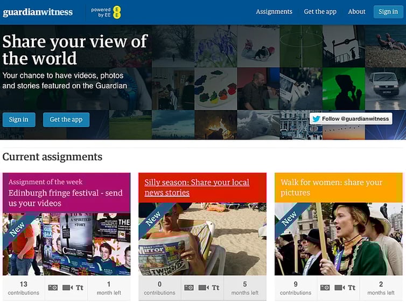Image resolution: width=406 pixels, height=304 pixels.
Task: Click 9 contributions on Walk for women card
Action: [x=296, y=288]
